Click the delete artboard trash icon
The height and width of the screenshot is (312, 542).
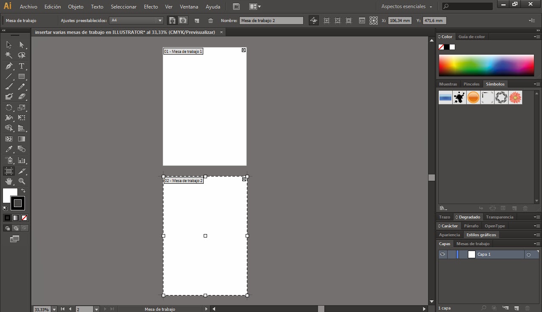211,20
